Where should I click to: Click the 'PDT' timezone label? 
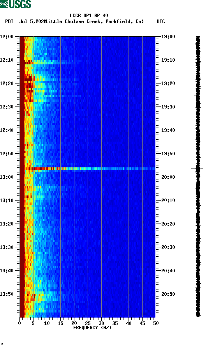(9, 21)
